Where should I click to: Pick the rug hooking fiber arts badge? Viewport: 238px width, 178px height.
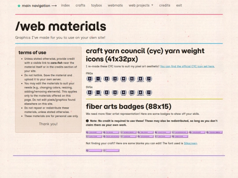111,137
